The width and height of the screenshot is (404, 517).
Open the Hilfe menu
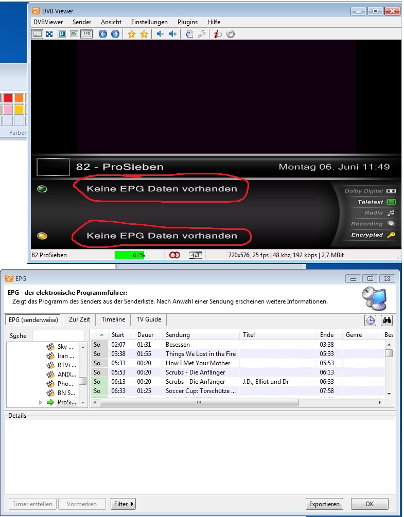click(x=214, y=22)
